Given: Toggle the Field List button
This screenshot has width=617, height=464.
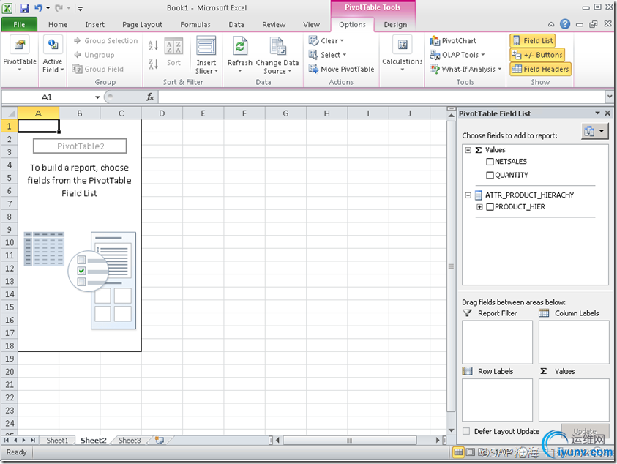Looking at the screenshot, I should pos(533,40).
